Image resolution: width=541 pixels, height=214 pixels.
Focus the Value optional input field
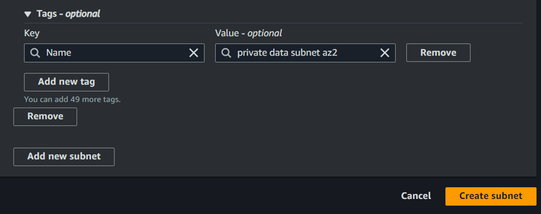(x=306, y=53)
